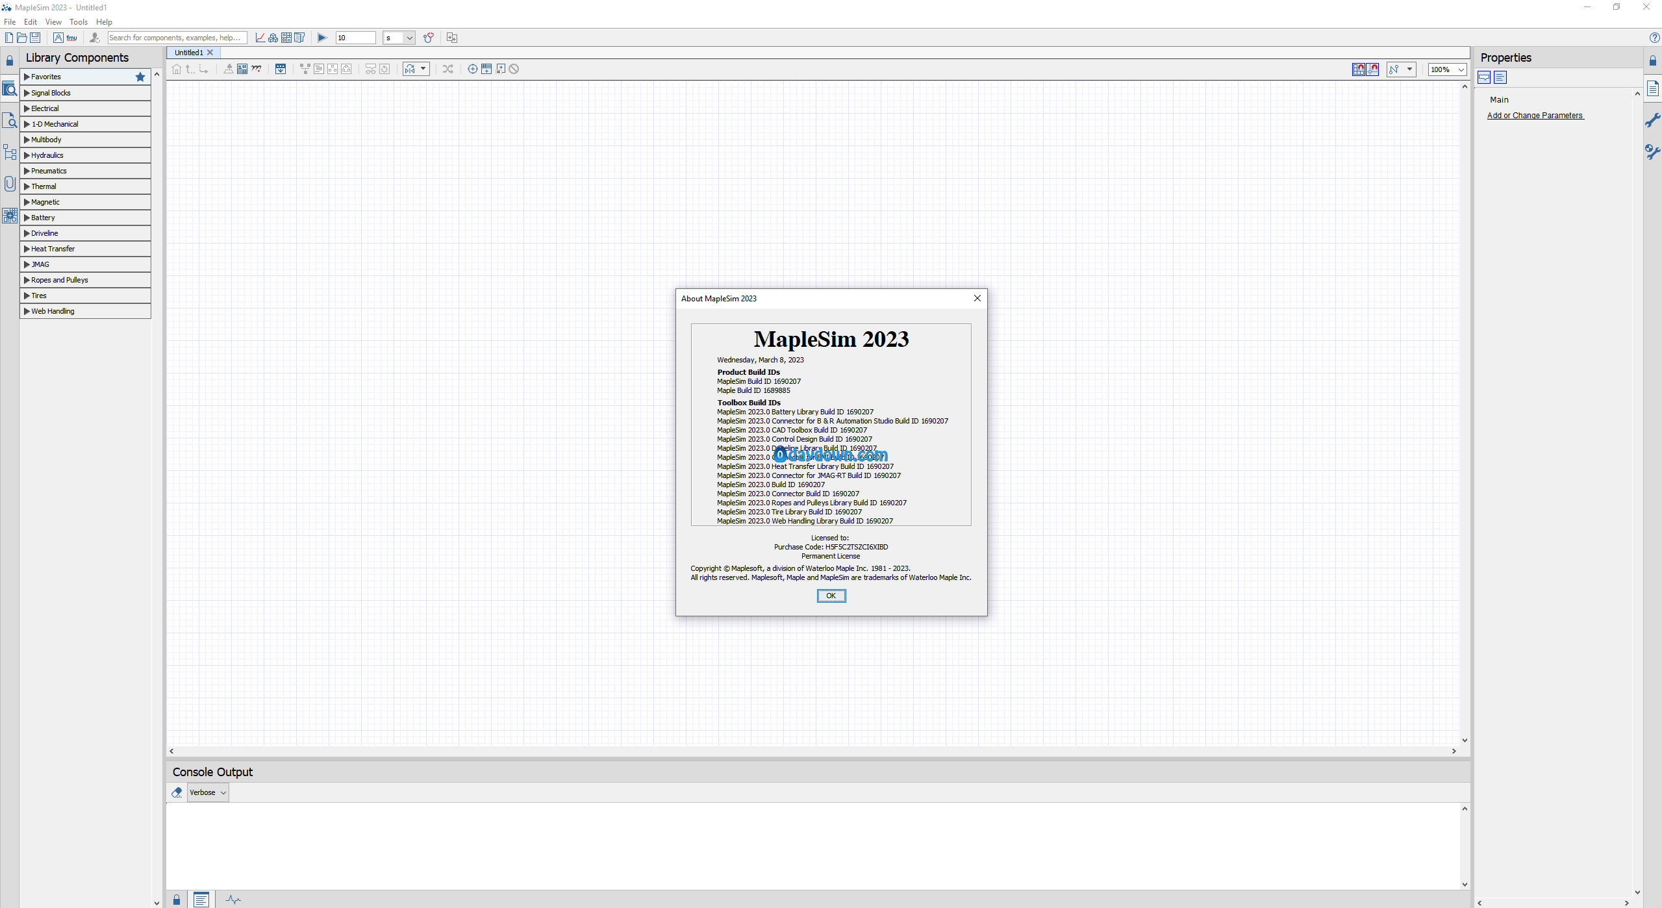Toggle the Properties panel lock icon
Viewport: 1662px width, 908px height.
(1653, 60)
